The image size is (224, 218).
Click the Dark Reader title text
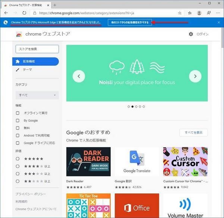coord(75,181)
